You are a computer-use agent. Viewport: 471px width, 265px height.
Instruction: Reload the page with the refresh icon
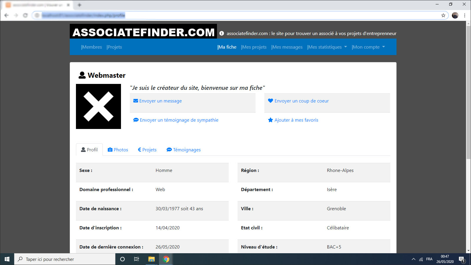[x=25, y=15]
